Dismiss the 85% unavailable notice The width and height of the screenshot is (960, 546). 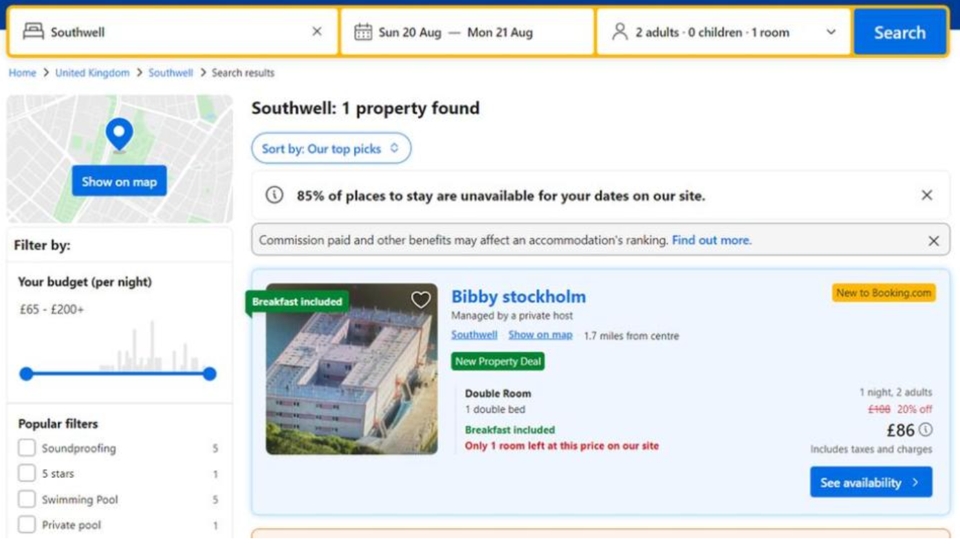[926, 195]
